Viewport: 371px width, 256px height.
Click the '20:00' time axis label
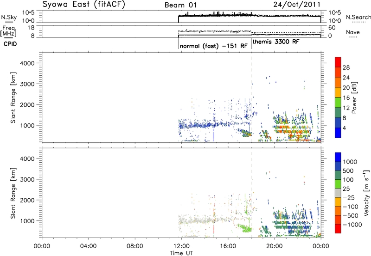(x=274, y=246)
